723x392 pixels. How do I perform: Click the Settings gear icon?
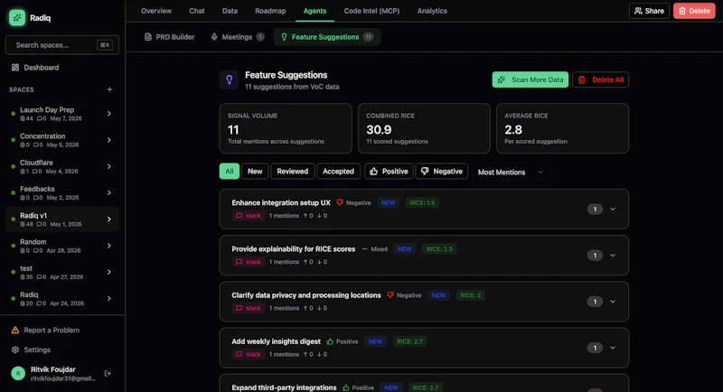click(x=15, y=350)
